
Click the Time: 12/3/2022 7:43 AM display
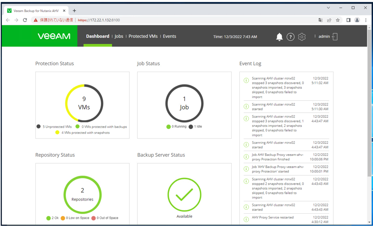(235, 37)
